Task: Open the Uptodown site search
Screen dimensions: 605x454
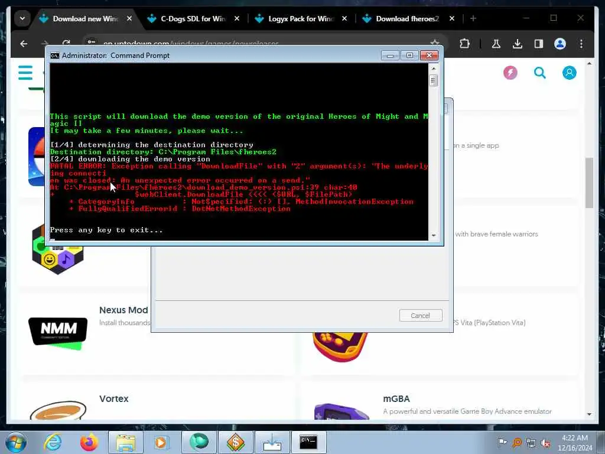Action: click(x=540, y=73)
